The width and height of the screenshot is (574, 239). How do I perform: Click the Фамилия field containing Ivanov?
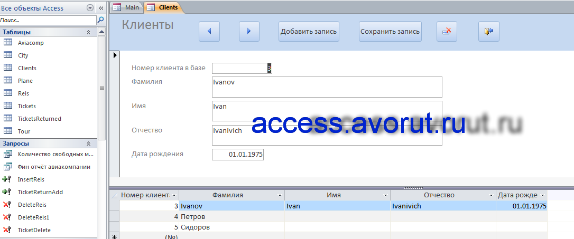327,87
